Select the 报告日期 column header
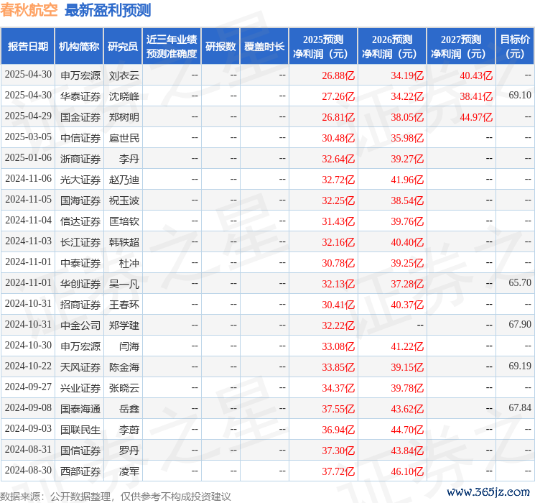The height and width of the screenshot is (503, 535). click(x=27, y=47)
